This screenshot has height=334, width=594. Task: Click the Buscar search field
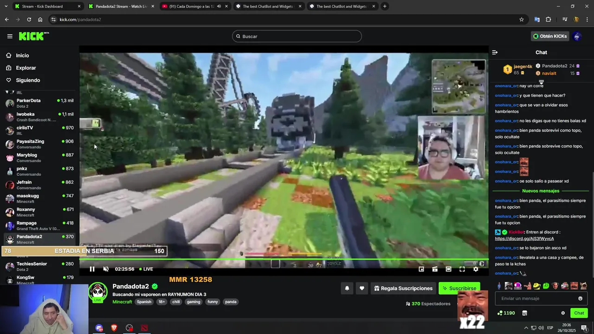297,36
